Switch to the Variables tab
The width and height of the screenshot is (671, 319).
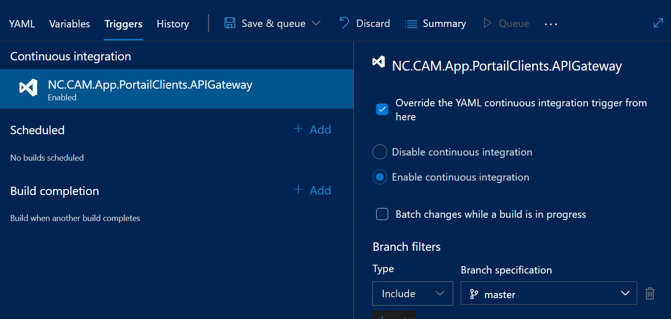pyautogui.click(x=70, y=24)
